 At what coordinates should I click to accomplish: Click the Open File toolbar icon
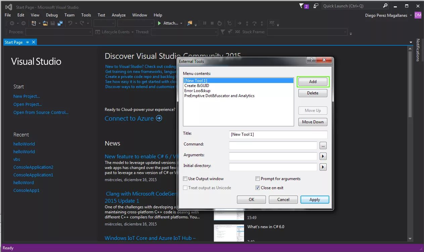(x=45, y=23)
